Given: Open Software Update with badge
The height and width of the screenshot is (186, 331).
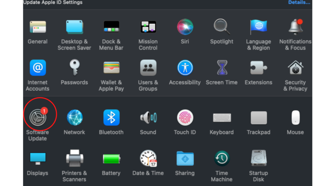Looking at the screenshot, I should [x=38, y=117].
